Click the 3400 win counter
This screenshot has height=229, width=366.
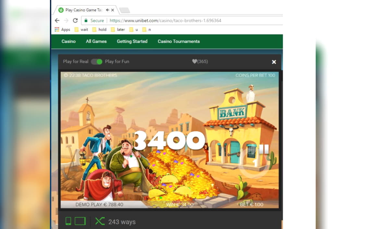(x=170, y=140)
